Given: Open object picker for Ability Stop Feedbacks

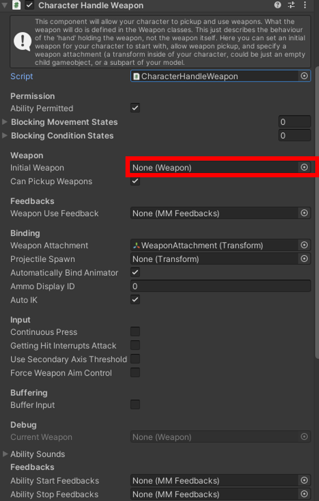Looking at the screenshot, I should [304, 494].
